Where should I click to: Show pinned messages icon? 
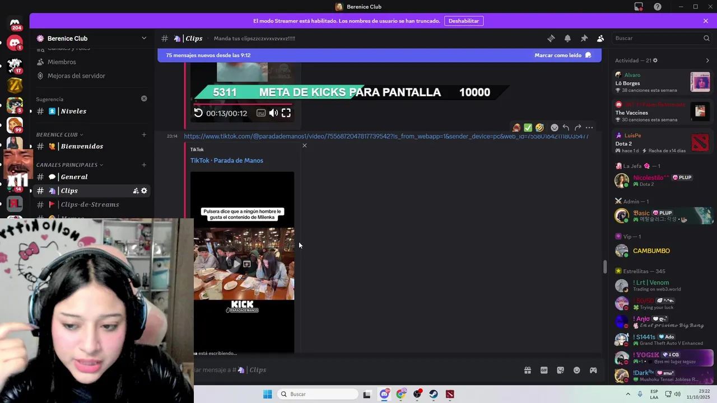tap(584, 38)
